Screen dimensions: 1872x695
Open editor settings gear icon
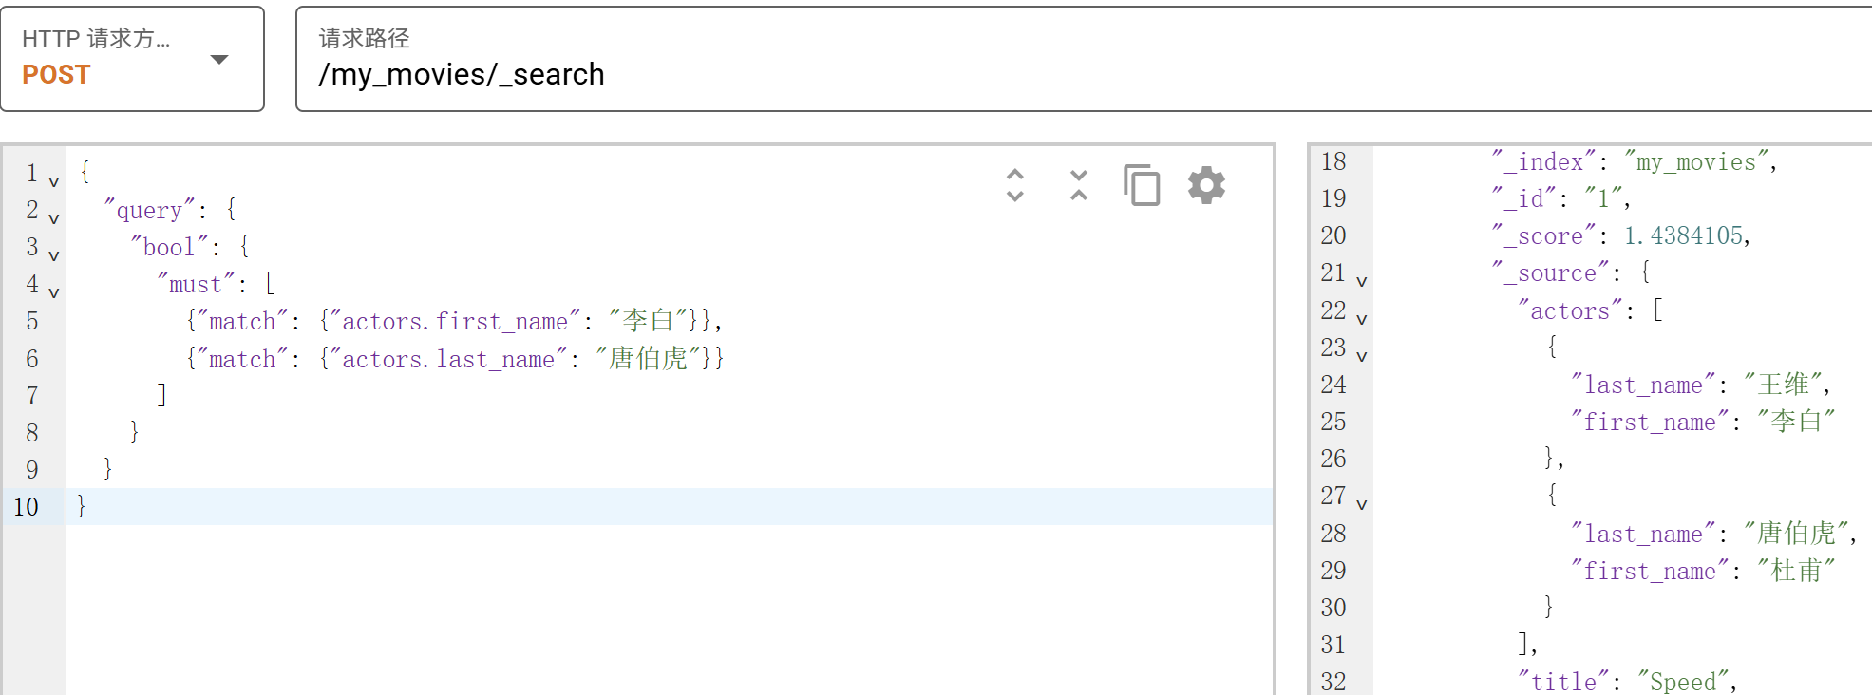1206,185
